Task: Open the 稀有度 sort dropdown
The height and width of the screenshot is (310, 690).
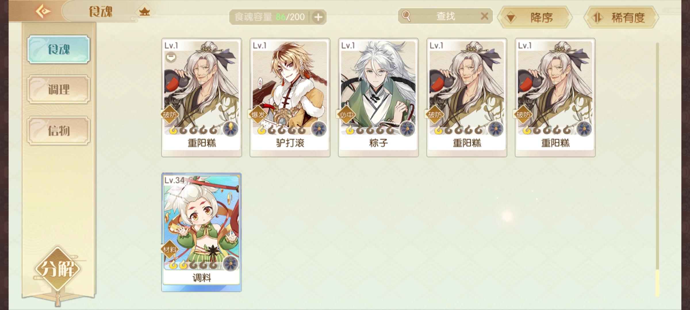Action: (x=621, y=18)
